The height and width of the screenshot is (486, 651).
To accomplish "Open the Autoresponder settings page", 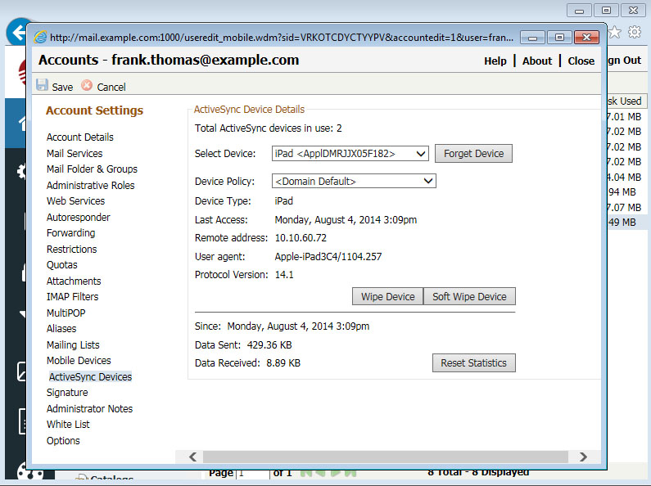I will (x=79, y=218).
